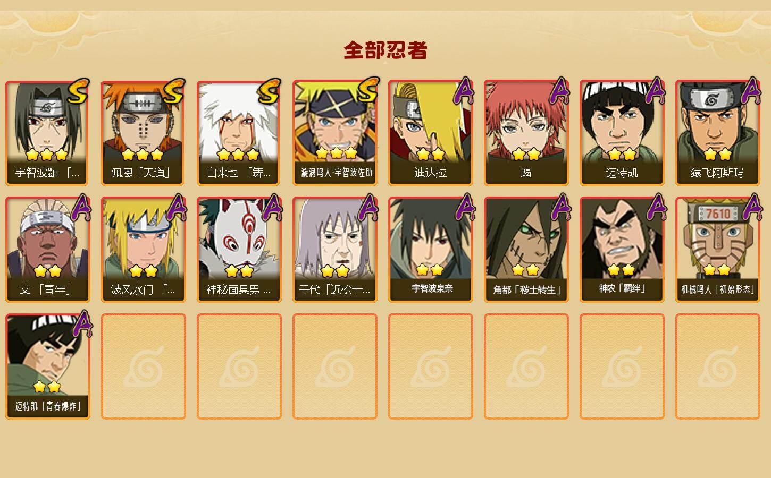Choose the 蝎 ninja card
Viewport: 771px width, 478px height.
tap(526, 133)
